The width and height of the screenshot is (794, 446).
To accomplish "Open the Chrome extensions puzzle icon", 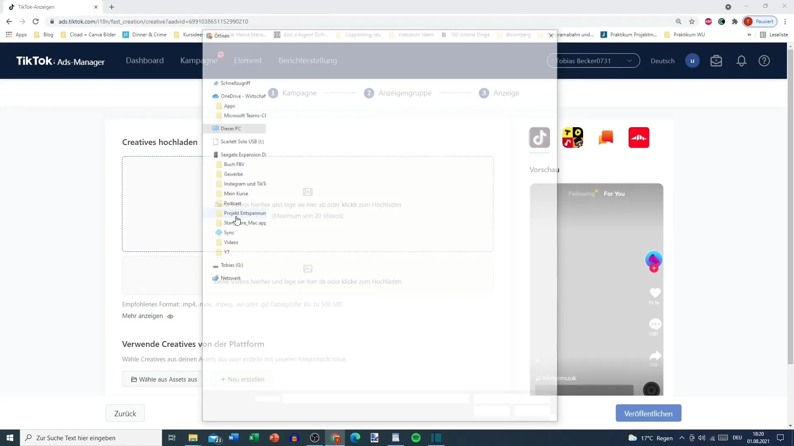I will tap(734, 21).
